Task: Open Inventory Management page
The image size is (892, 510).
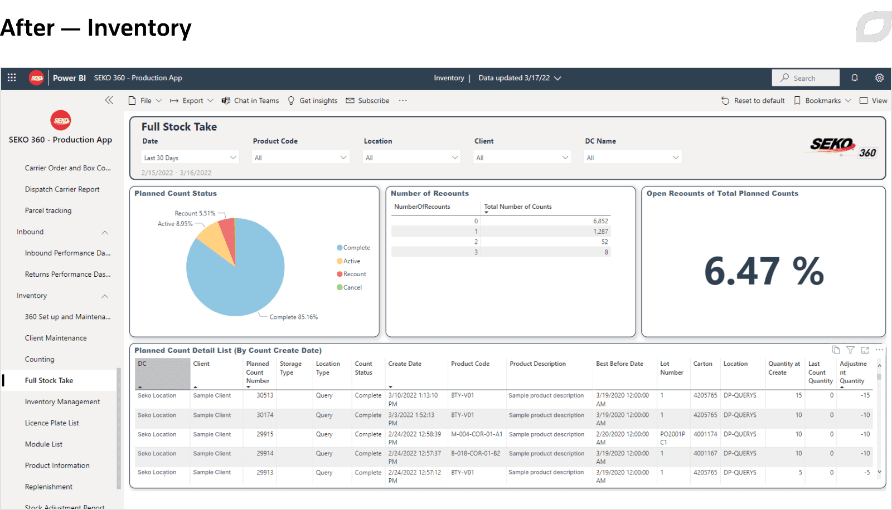Action: 62,401
